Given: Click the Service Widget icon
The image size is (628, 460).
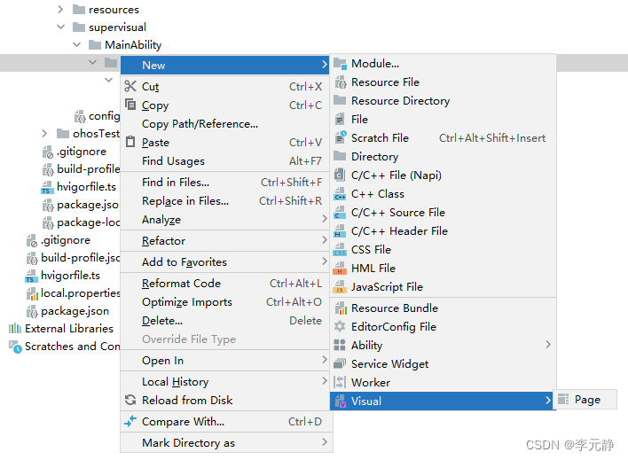Looking at the screenshot, I should coord(340,363).
